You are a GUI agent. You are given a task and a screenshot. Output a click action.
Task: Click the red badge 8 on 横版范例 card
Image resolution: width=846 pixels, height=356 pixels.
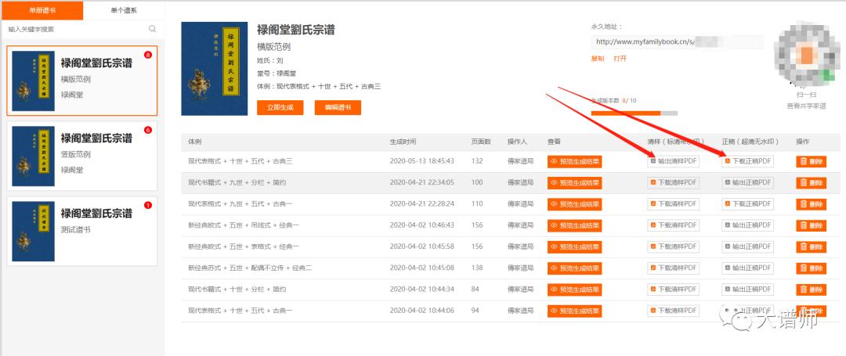point(148,55)
